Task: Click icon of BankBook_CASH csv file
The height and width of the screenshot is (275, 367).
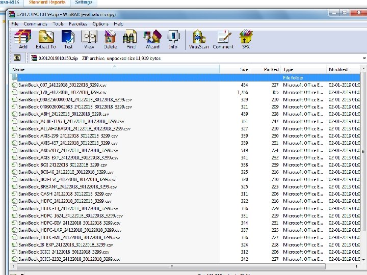Action: (14, 194)
